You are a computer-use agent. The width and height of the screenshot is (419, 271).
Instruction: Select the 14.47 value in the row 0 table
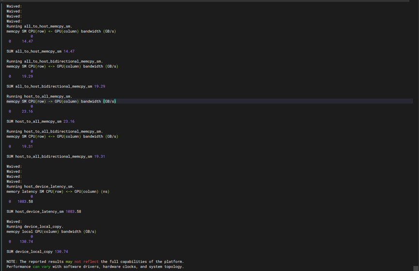[x=27, y=42]
